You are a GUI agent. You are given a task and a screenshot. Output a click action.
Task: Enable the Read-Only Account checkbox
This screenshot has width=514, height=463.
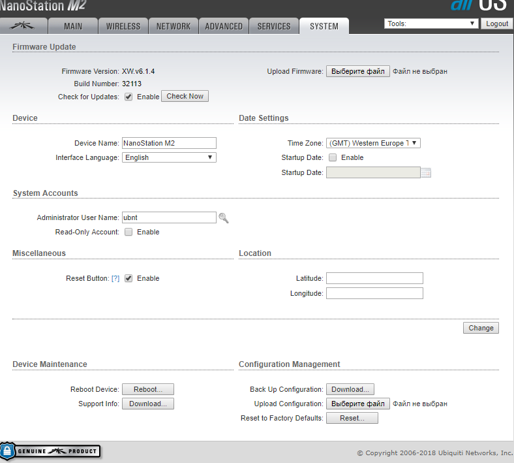point(128,232)
